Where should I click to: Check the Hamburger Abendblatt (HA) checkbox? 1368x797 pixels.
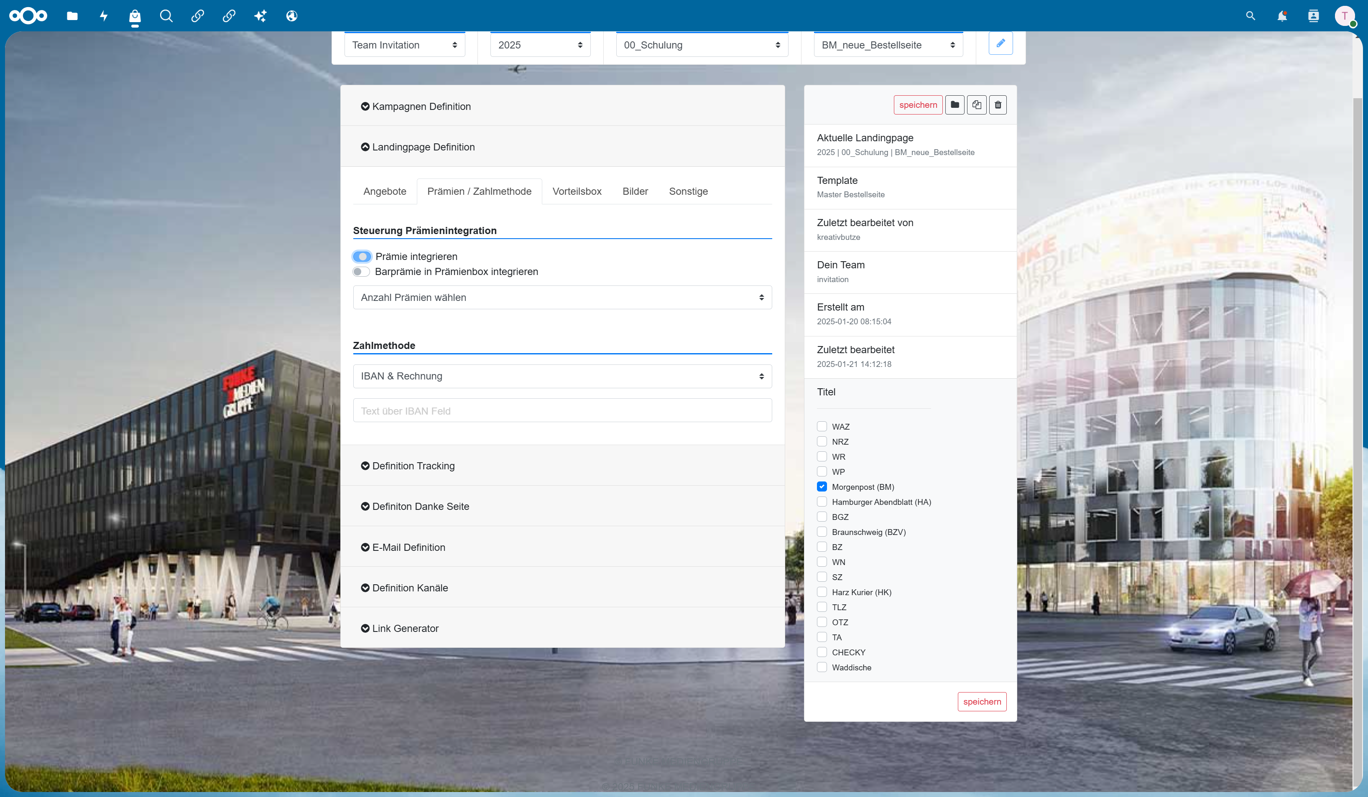coord(822,502)
